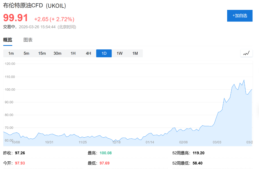This screenshot has width=259, height=169.
Task: Open the chart style icon at chart's top right
Action: tap(246, 53)
